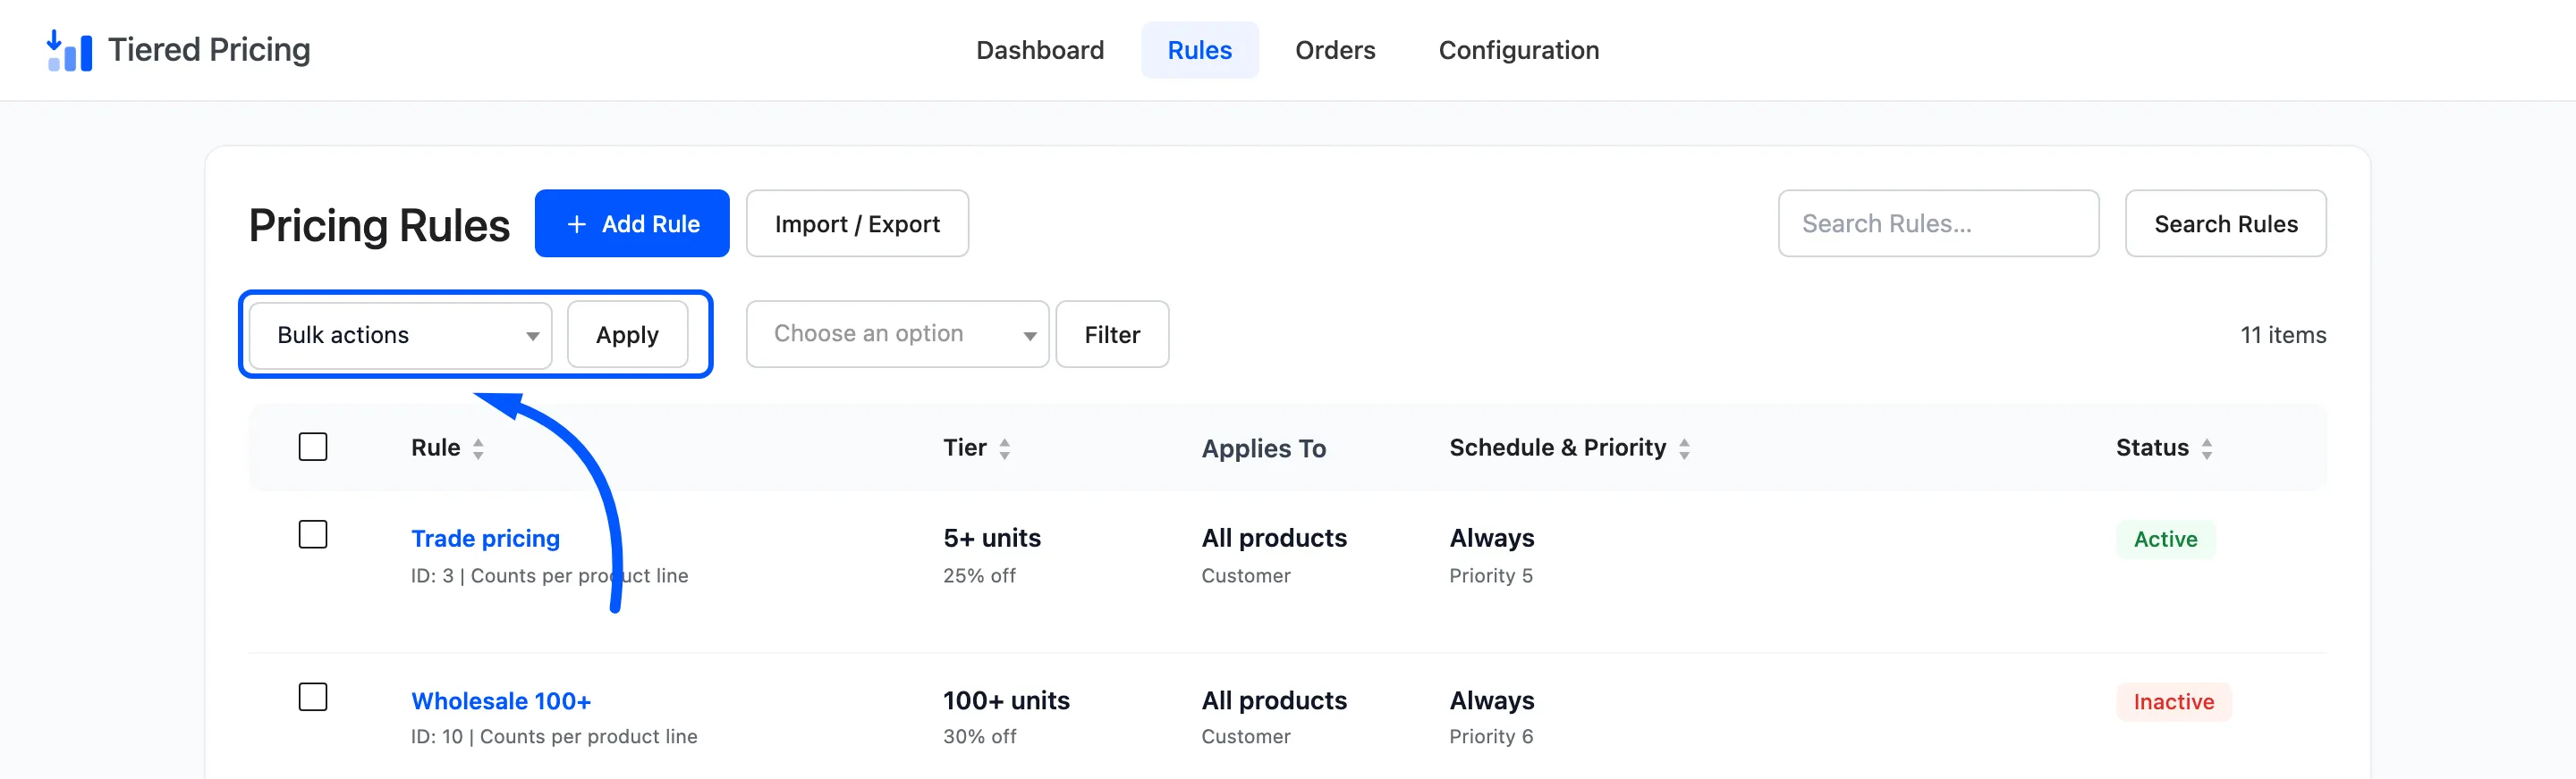Apply the selected bulk action
This screenshot has height=779, width=2576.
coord(627,335)
